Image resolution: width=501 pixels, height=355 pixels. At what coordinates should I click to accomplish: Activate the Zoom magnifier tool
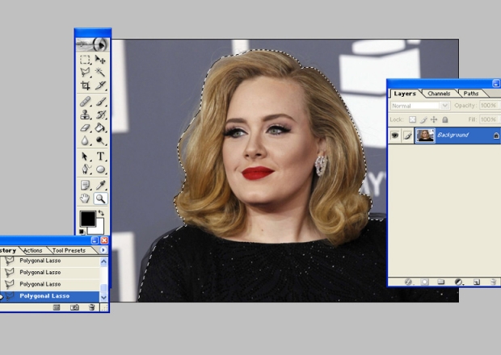[x=101, y=198]
